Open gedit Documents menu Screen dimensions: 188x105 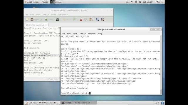[63, 15]
